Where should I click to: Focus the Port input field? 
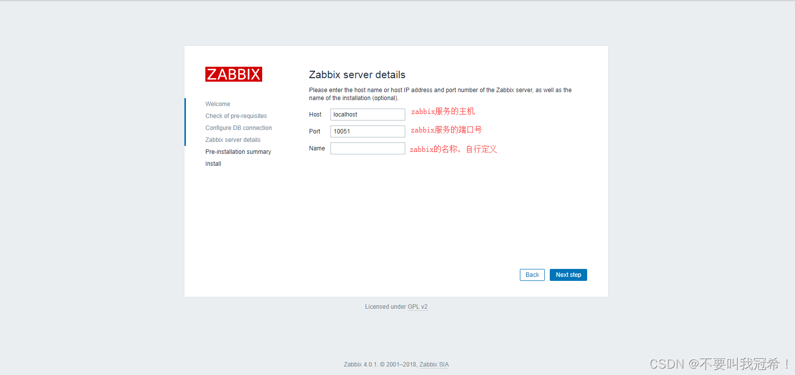tap(368, 131)
